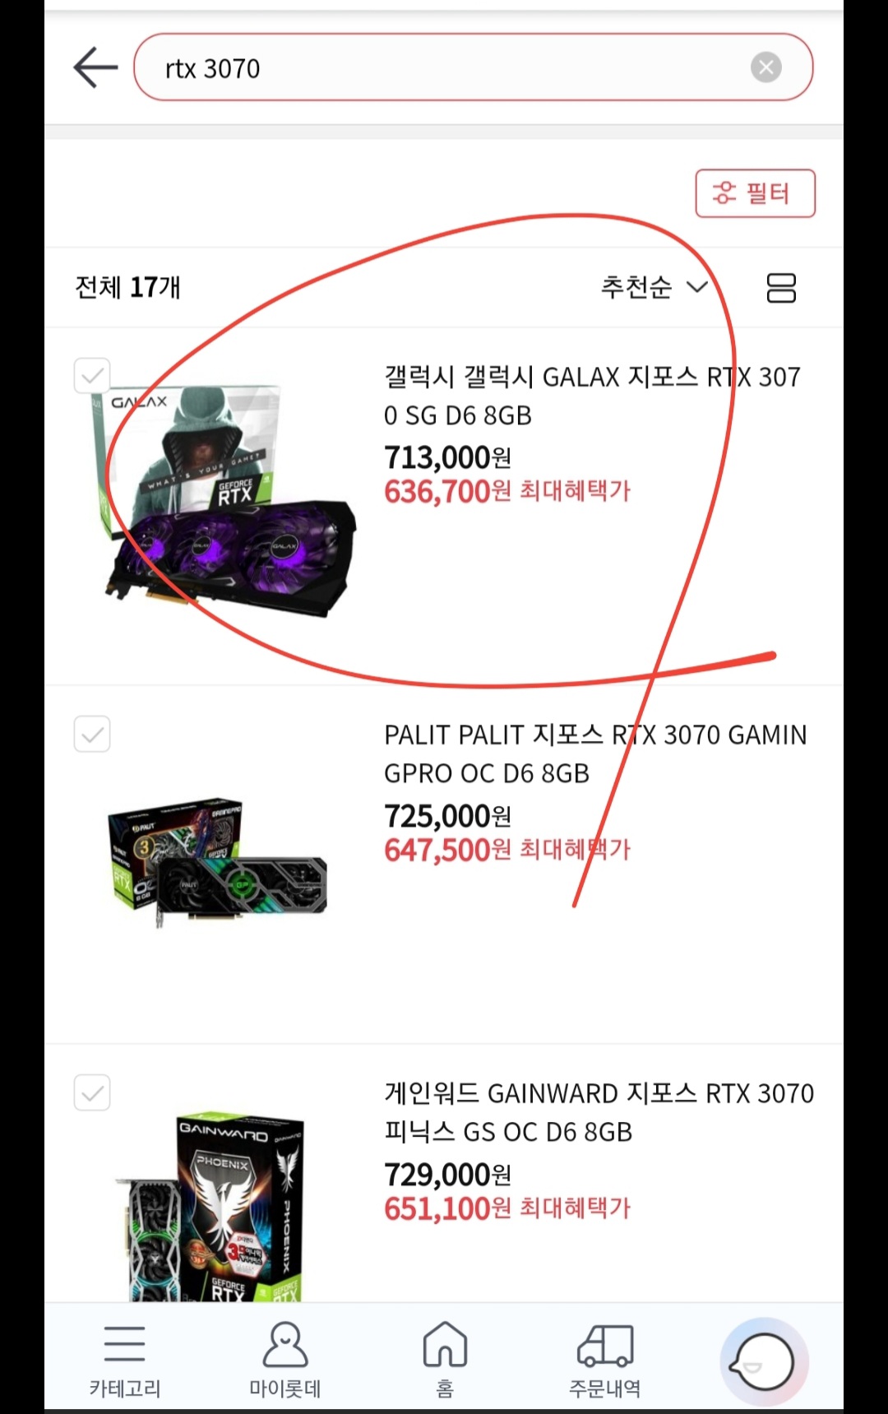
Task: Open the 필터 filter button
Action: [x=755, y=193]
